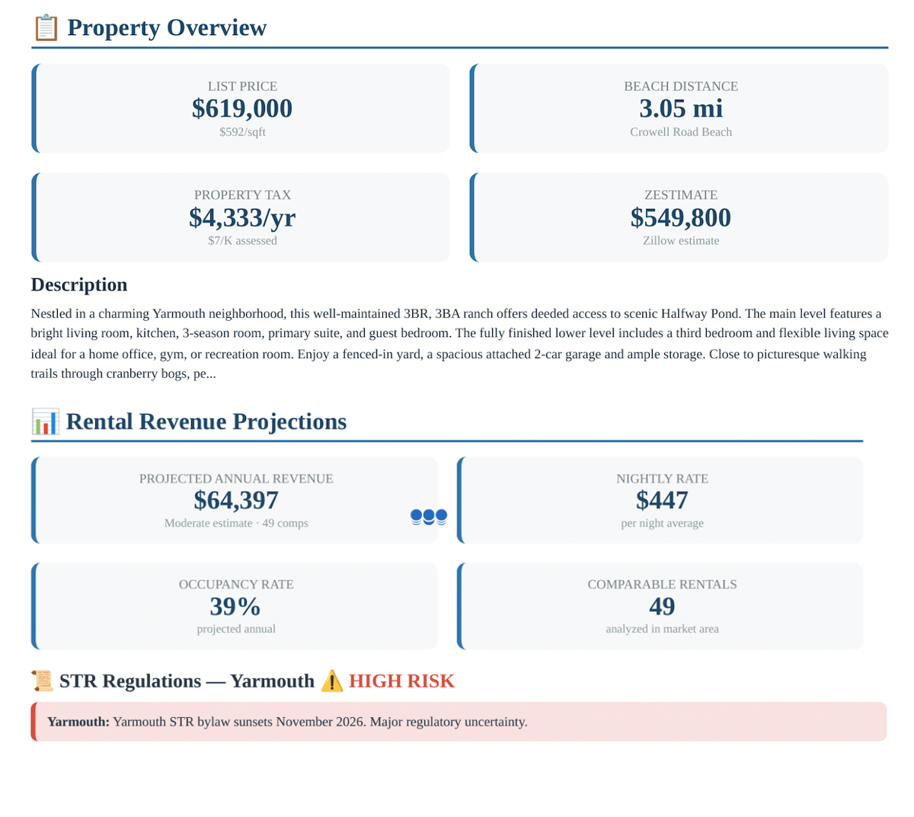The width and height of the screenshot is (914, 817).
Task: Expand the truncated description text ending
Action: point(202,374)
